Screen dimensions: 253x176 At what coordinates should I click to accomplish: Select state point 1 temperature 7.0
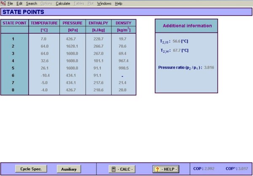[43, 39]
